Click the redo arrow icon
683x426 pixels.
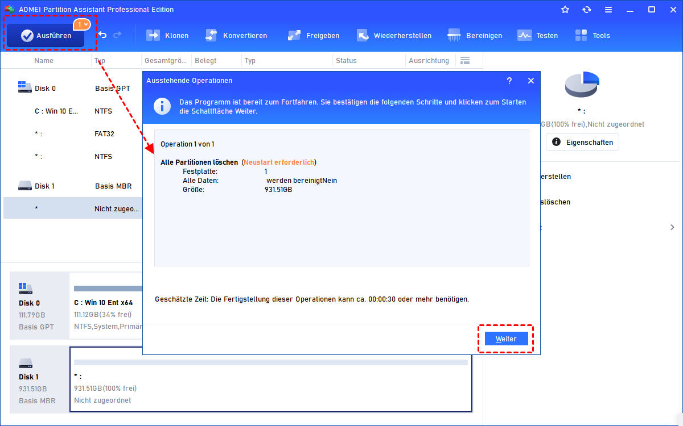pos(117,35)
